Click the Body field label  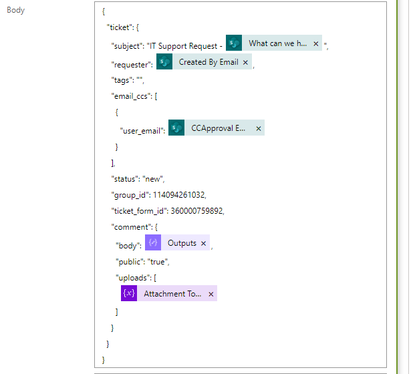15,10
